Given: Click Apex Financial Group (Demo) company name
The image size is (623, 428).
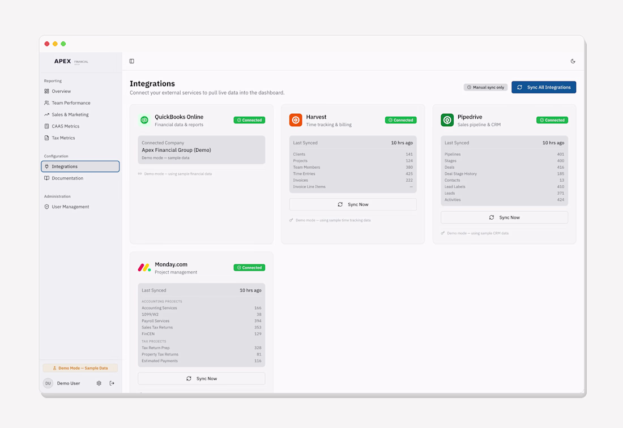Looking at the screenshot, I should point(176,150).
